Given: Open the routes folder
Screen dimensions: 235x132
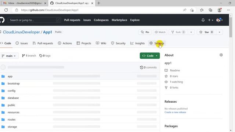Looking at the screenshot, I should click(11, 120).
